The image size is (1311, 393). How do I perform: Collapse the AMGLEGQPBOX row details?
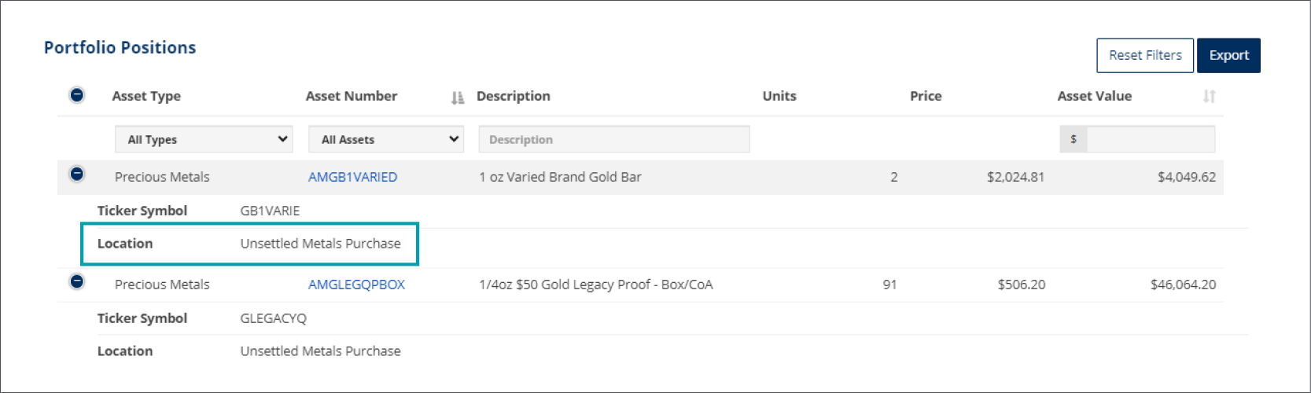[x=77, y=281]
